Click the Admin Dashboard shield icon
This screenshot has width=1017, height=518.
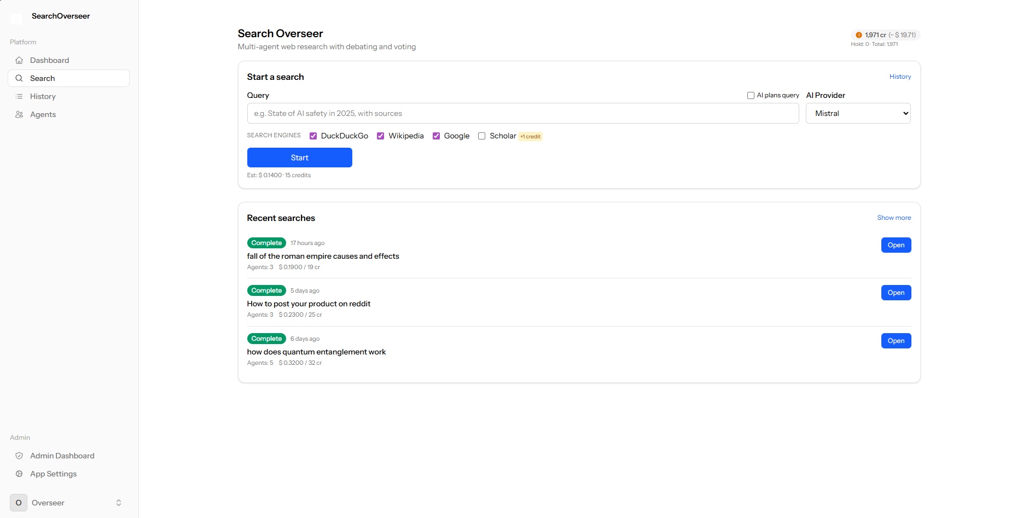point(19,456)
